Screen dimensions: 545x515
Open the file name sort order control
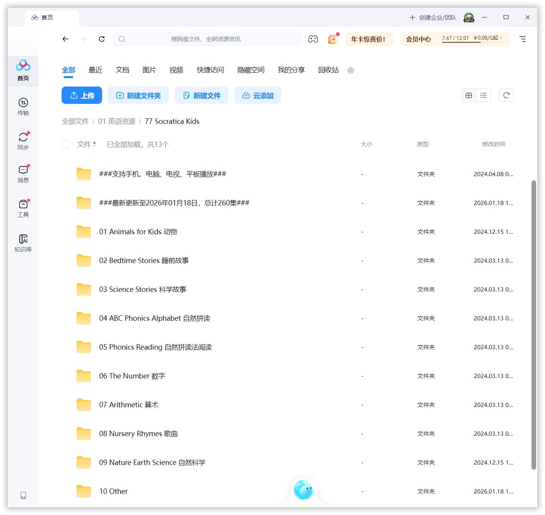click(94, 144)
